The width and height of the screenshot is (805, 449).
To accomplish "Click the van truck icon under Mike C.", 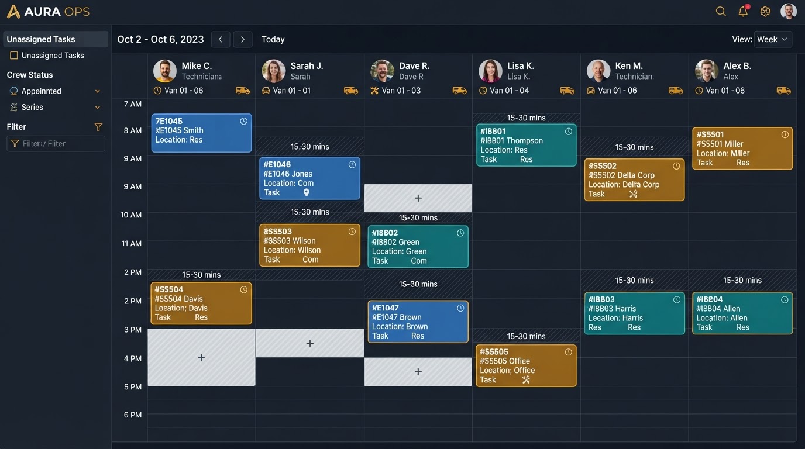I will pos(243,91).
